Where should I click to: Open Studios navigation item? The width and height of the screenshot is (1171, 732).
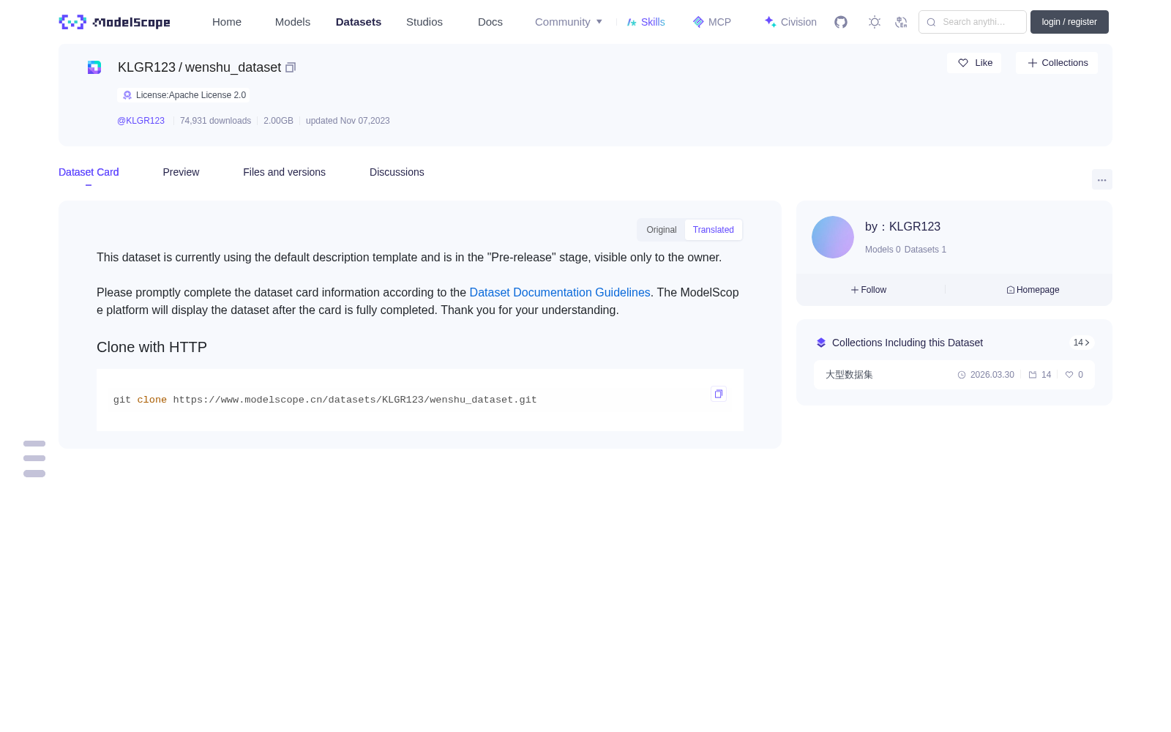click(x=424, y=22)
